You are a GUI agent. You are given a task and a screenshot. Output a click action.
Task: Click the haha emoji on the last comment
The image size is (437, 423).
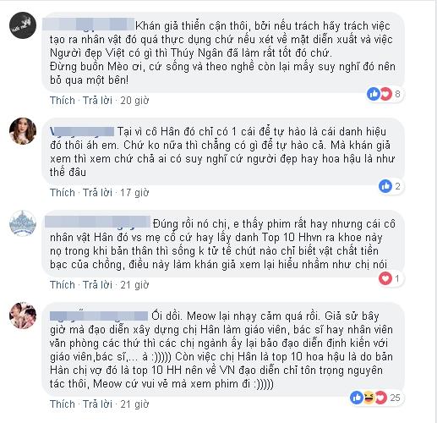coord(369,398)
